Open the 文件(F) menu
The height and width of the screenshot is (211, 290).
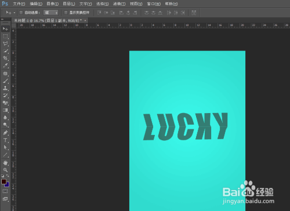(x=19, y=4)
